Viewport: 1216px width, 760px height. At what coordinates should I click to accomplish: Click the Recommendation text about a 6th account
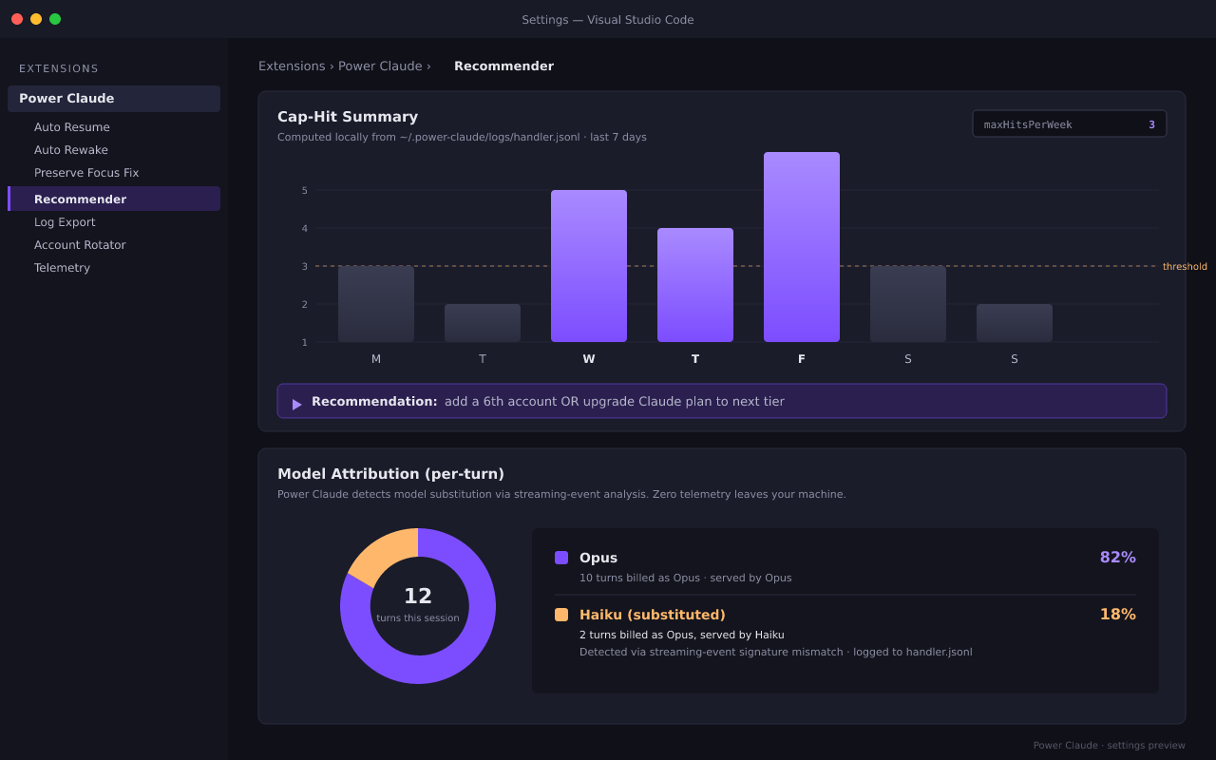point(615,402)
